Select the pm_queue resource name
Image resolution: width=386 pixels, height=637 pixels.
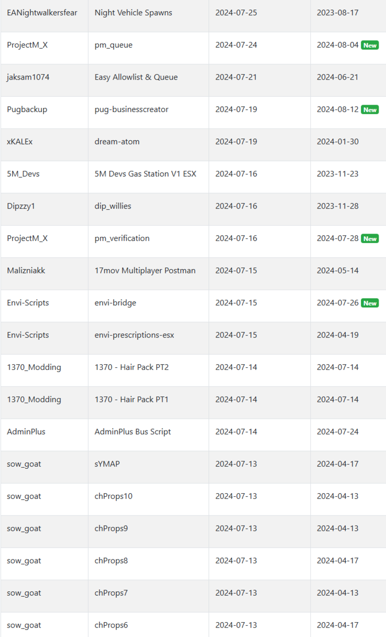(x=113, y=45)
